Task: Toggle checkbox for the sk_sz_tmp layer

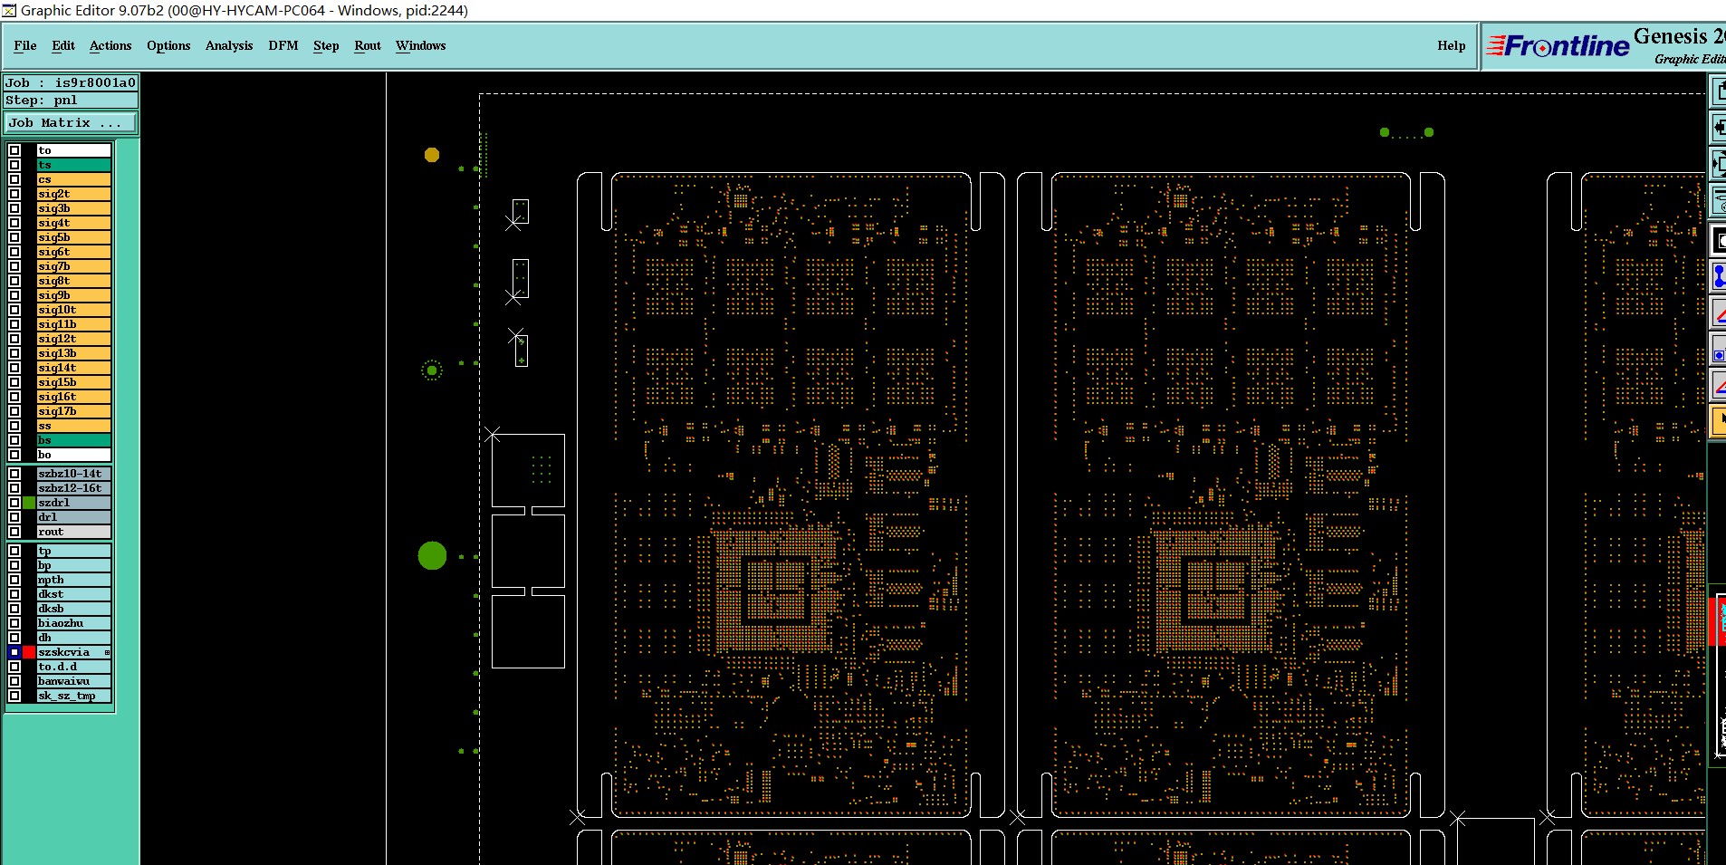Action: click(x=14, y=696)
